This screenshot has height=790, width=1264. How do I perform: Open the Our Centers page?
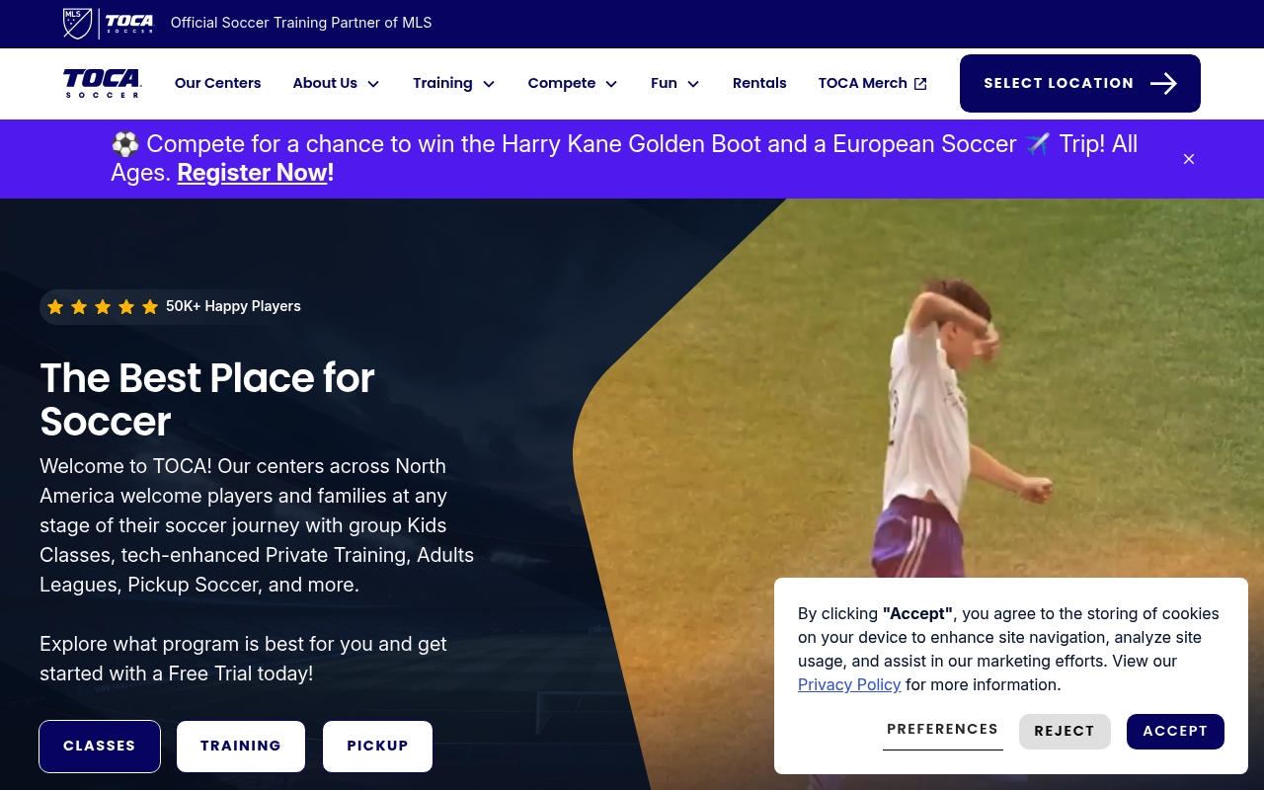(x=218, y=83)
